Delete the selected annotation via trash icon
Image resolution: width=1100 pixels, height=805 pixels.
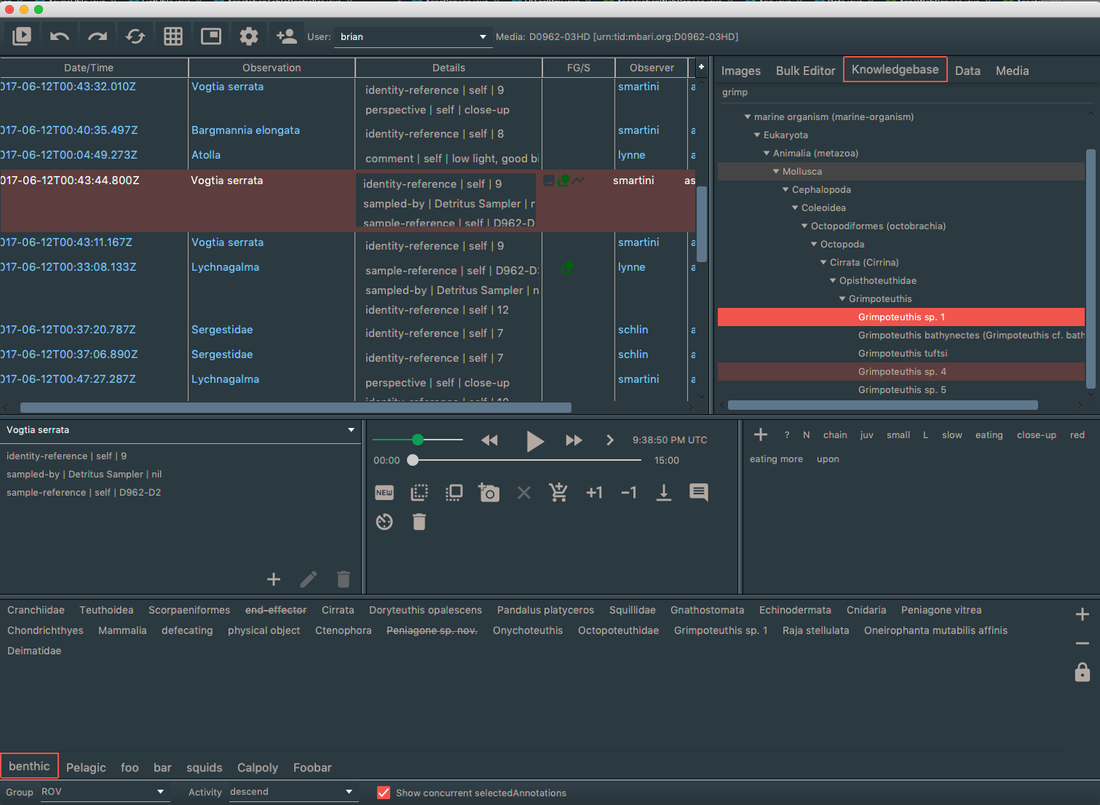point(419,522)
